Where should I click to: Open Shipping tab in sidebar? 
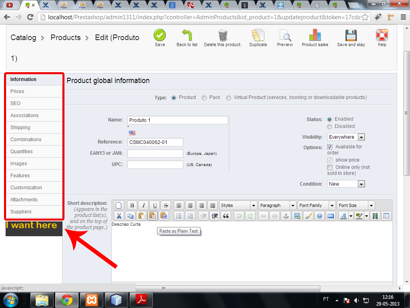(x=34, y=128)
